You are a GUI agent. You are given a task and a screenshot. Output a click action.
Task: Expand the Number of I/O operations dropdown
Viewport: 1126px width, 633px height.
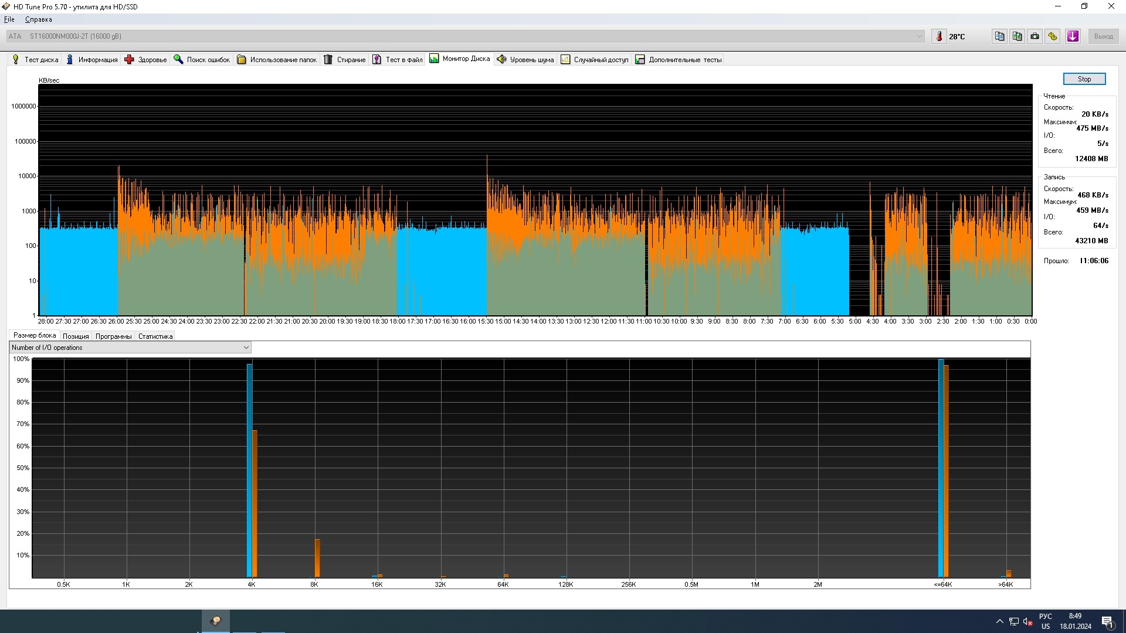tap(246, 348)
